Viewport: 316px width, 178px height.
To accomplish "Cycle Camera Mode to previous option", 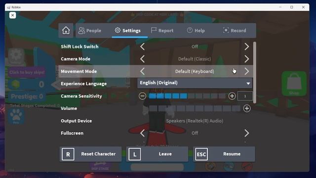I will pos(142,59).
